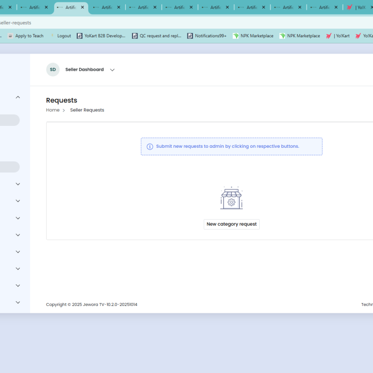This screenshot has width=373, height=373.
Task: Go to the Home breadcrumb link
Action: pyautogui.click(x=53, y=110)
